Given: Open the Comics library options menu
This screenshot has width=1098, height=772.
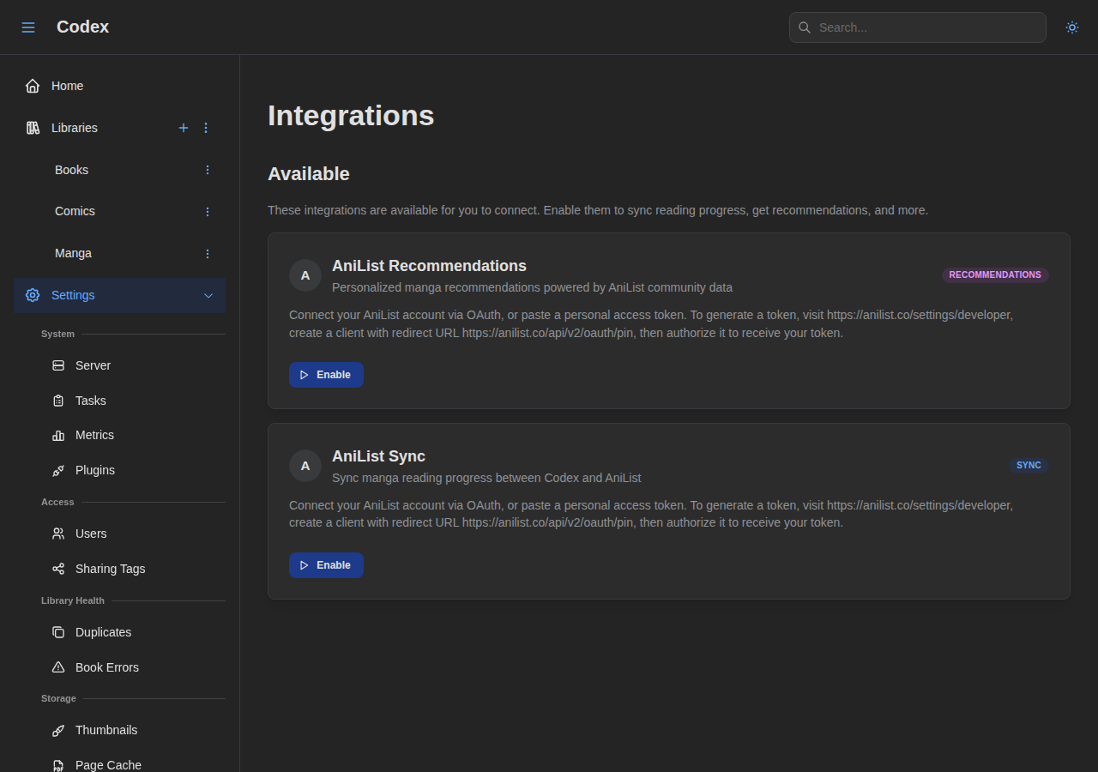Looking at the screenshot, I should pyautogui.click(x=207, y=211).
